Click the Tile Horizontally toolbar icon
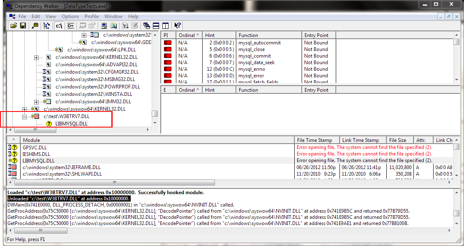The width and height of the screenshot is (464, 246). (x=156, y=26)
